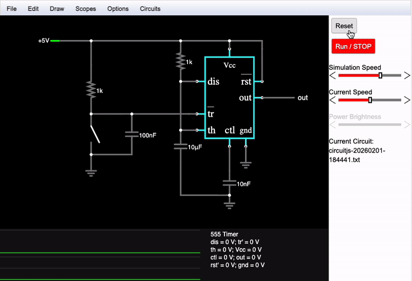
Task: Click the Current Speed right arrow
Action: [x=406, y=100]
